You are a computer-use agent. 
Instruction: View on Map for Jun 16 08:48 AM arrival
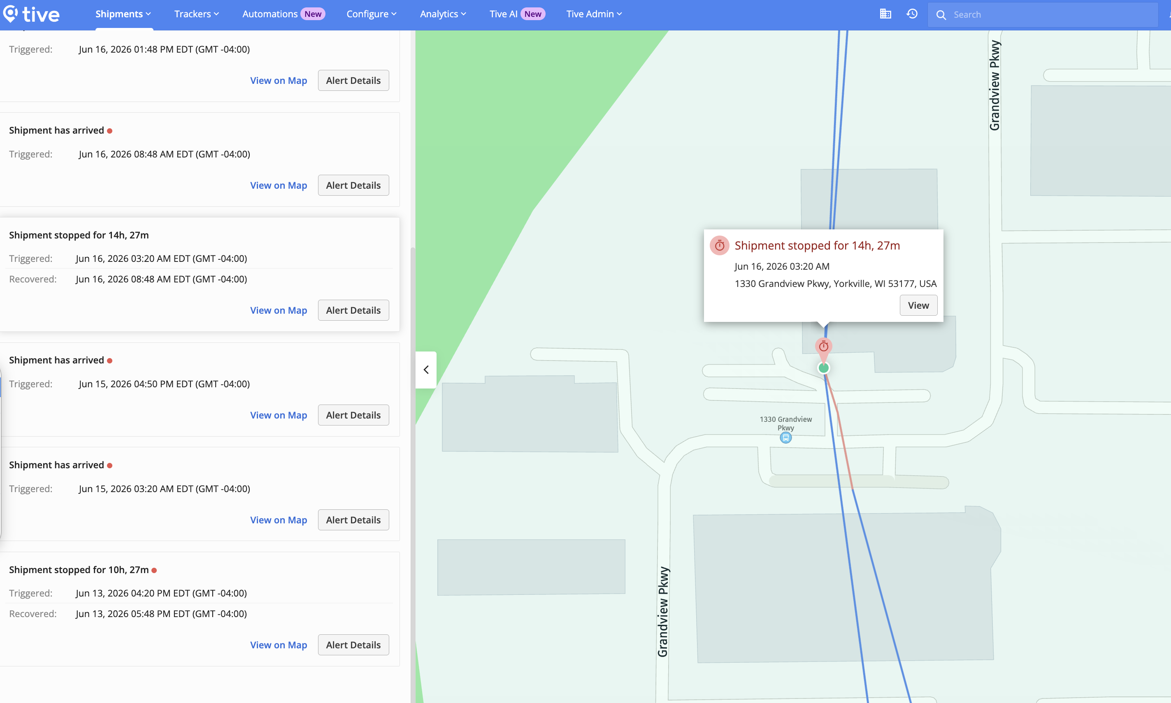pyautogui.click(x=279, y=185)
